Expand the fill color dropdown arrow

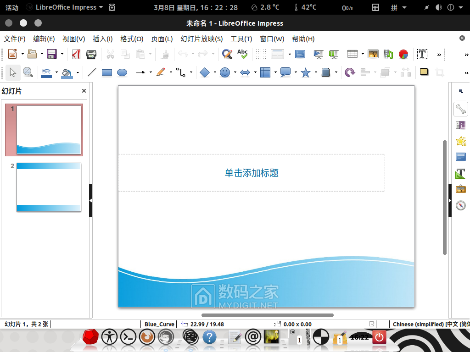(x=78, y=72)
